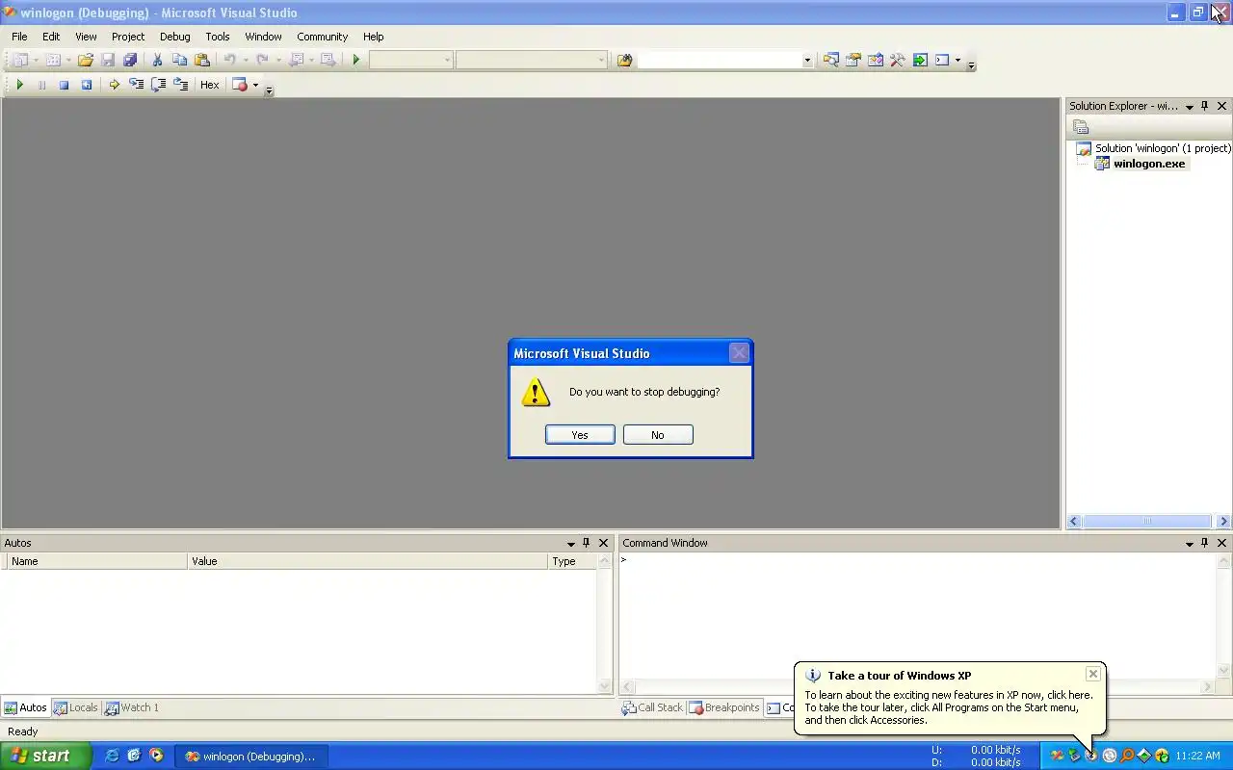Click the Navigate Backward icon
1233x770 pixels.
coord(297,60)
